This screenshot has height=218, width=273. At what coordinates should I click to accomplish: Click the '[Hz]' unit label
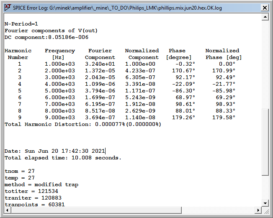click(58, 57)
